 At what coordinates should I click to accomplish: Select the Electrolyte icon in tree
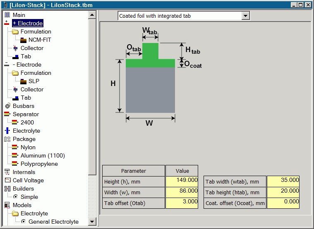[7, 131]
